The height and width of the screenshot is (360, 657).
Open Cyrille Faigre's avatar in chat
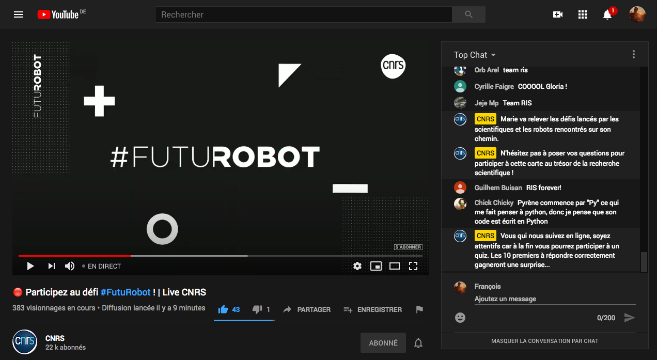pos(460,86)
